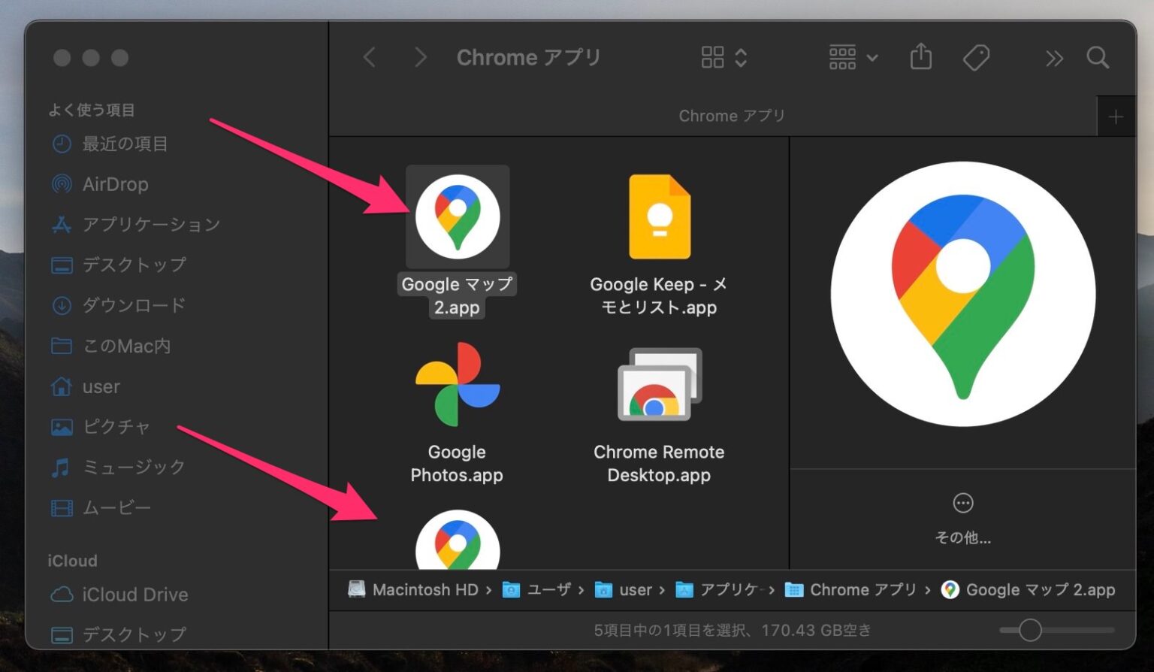Select the Google Photos.app pinwheel icon
Viewport: 1154px width, 672px height.
click(x=458, y=384)
